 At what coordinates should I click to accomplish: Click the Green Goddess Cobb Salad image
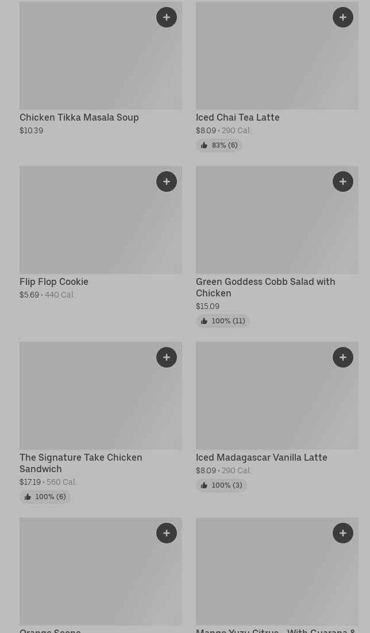[277, 220]
